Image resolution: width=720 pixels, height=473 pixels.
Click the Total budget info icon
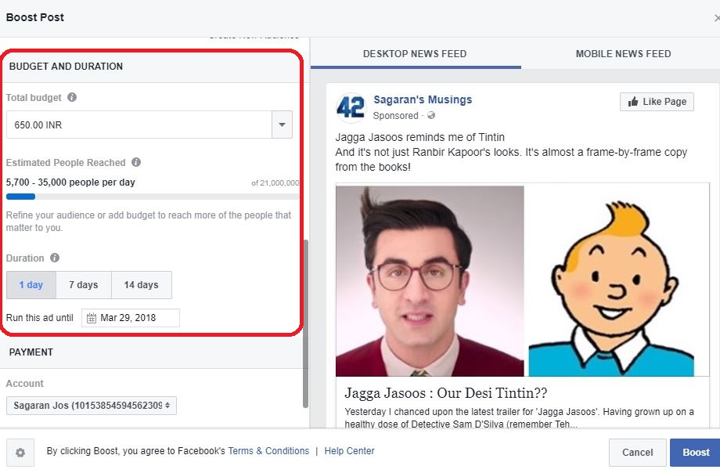tap(72, 97)
